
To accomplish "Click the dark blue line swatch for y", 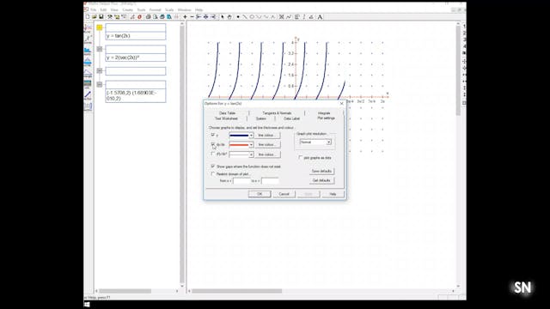I will 239,136.
